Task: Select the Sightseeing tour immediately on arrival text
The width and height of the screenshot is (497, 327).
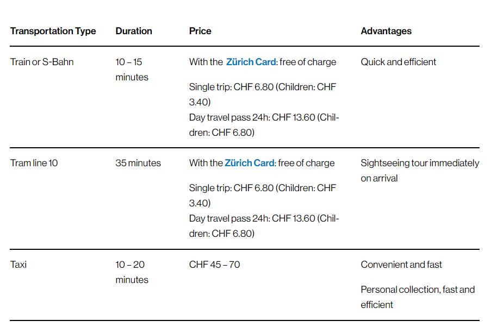Action: click(419, 171)
